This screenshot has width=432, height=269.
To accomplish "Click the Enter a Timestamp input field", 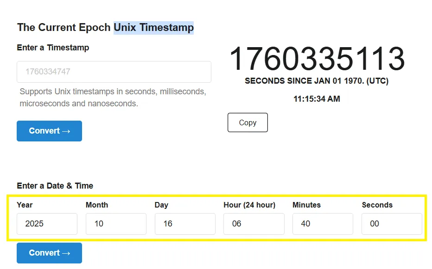I will point(114,72).
